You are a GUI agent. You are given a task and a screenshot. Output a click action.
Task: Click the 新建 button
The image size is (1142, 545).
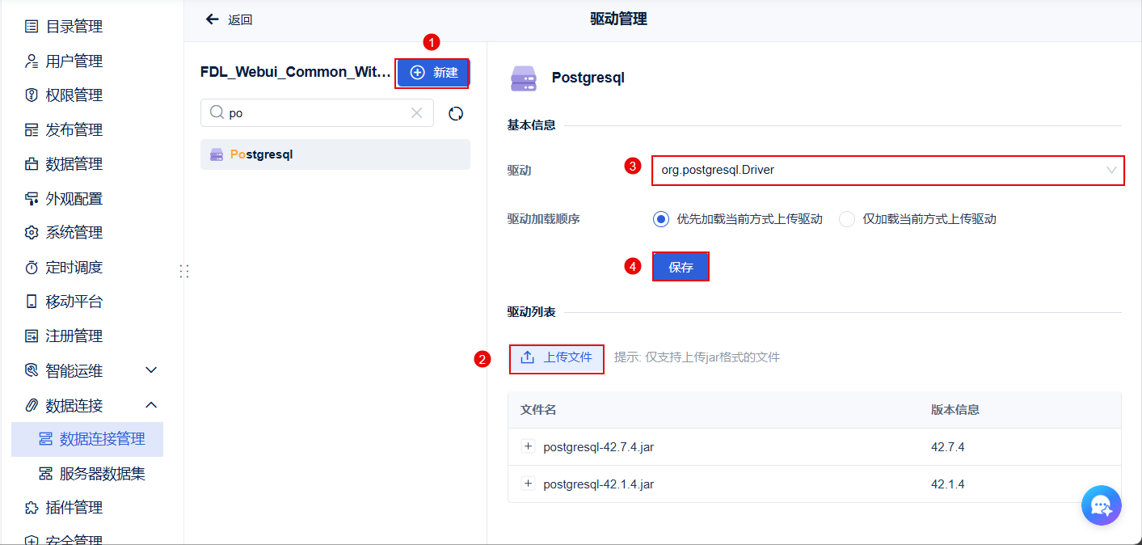pos(433,73)
